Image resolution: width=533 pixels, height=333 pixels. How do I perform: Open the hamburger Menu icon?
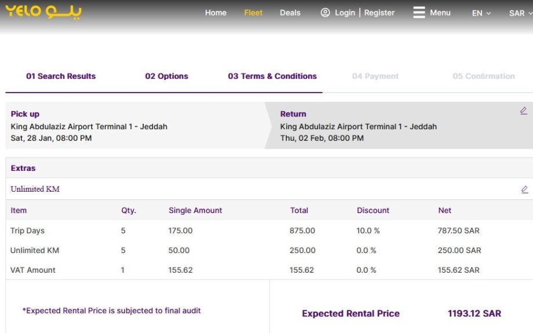tap(419, 13)
